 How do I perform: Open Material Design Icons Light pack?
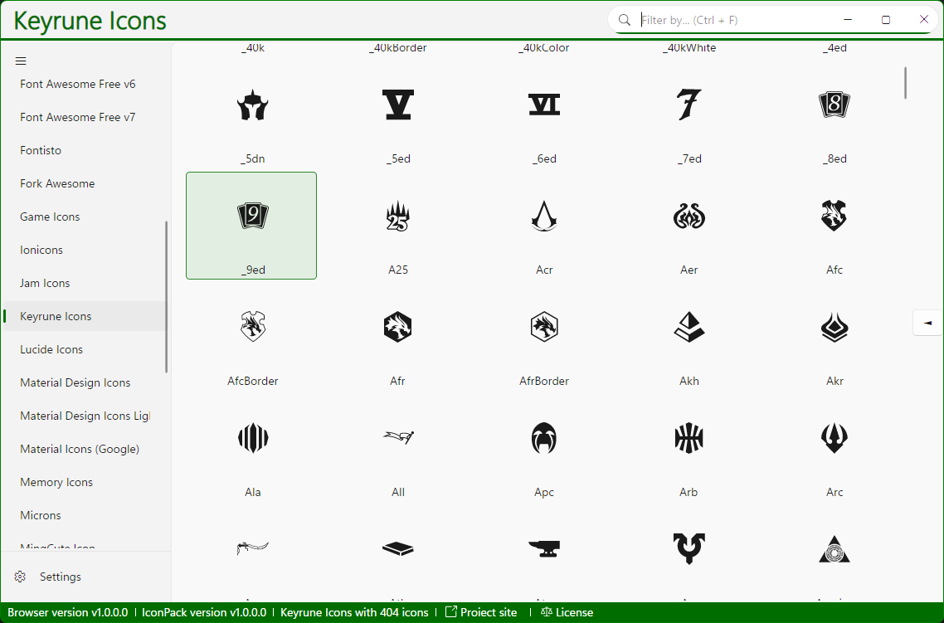pos(85,416)
